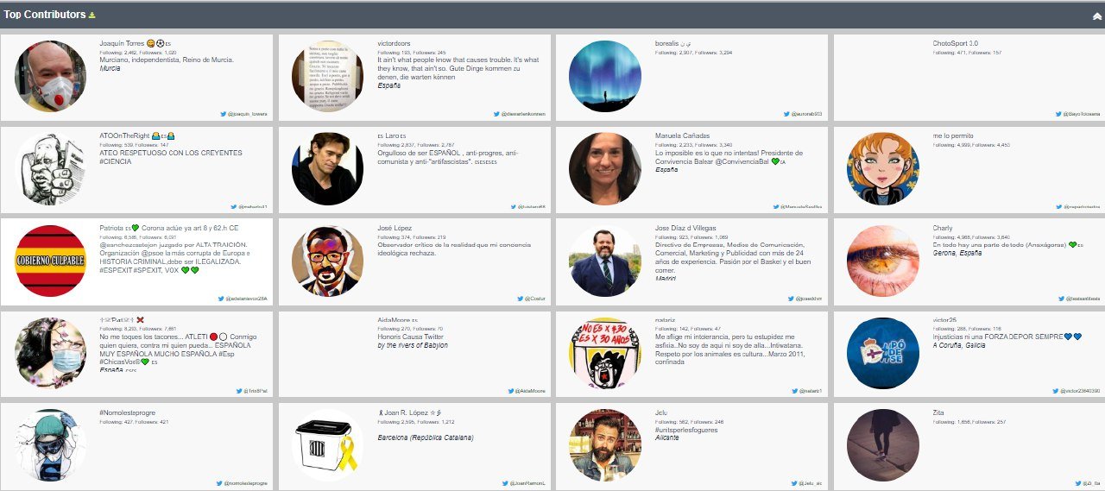Open Jose Díaz d Villegas profile photo
Viewport: 1105px width, 491px height.
(x=606, y=261)
